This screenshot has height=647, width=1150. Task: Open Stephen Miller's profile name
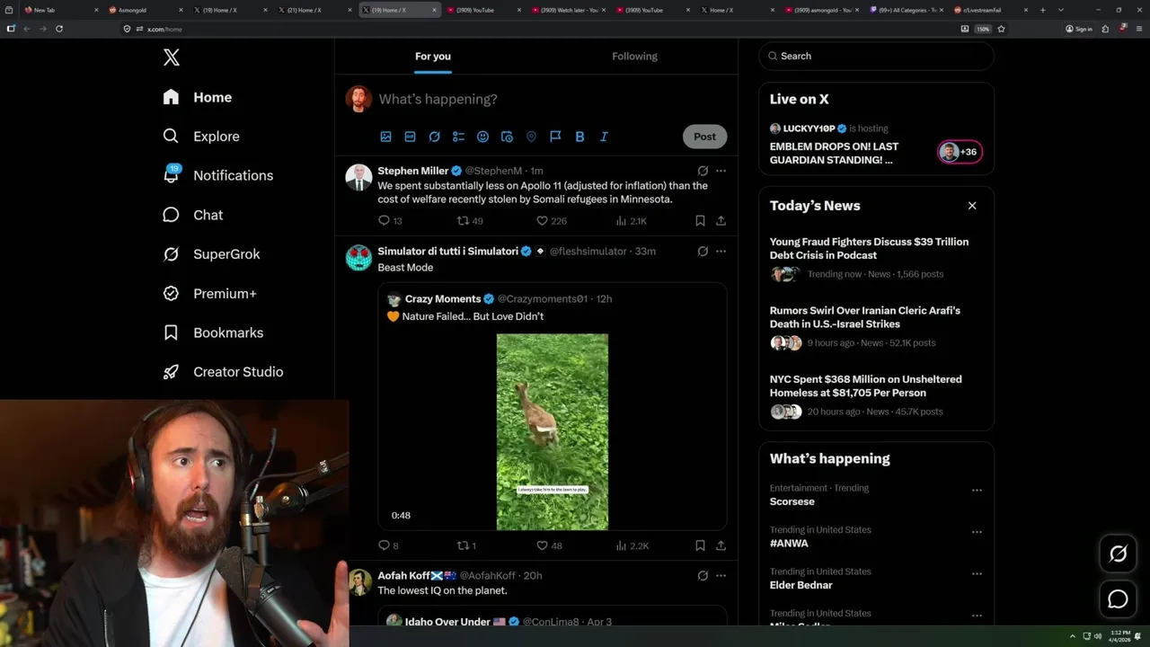[x=412, y=171]
